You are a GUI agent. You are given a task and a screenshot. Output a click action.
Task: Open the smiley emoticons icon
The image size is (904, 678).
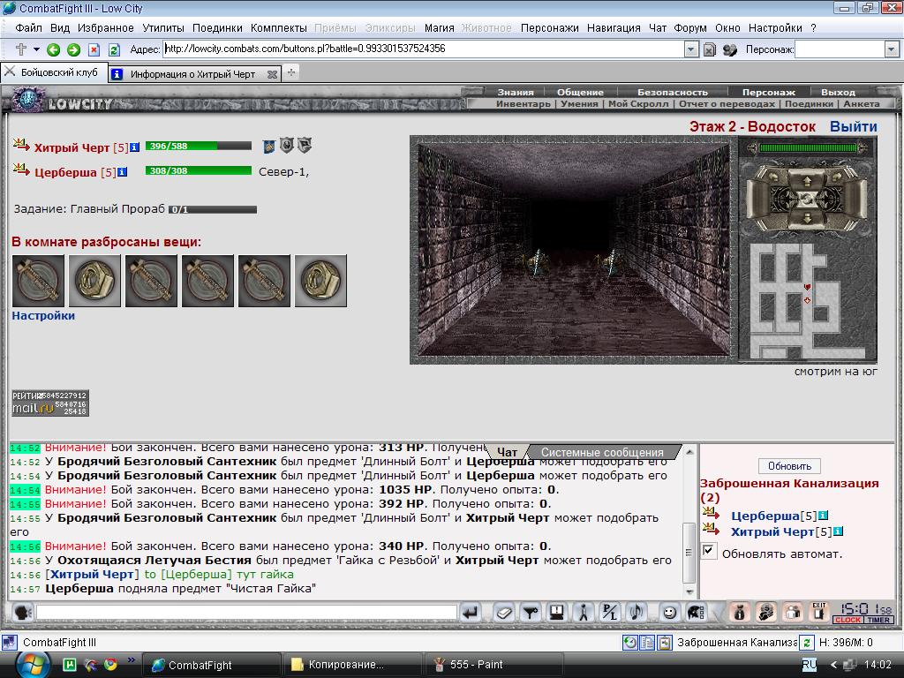[669, 613]
